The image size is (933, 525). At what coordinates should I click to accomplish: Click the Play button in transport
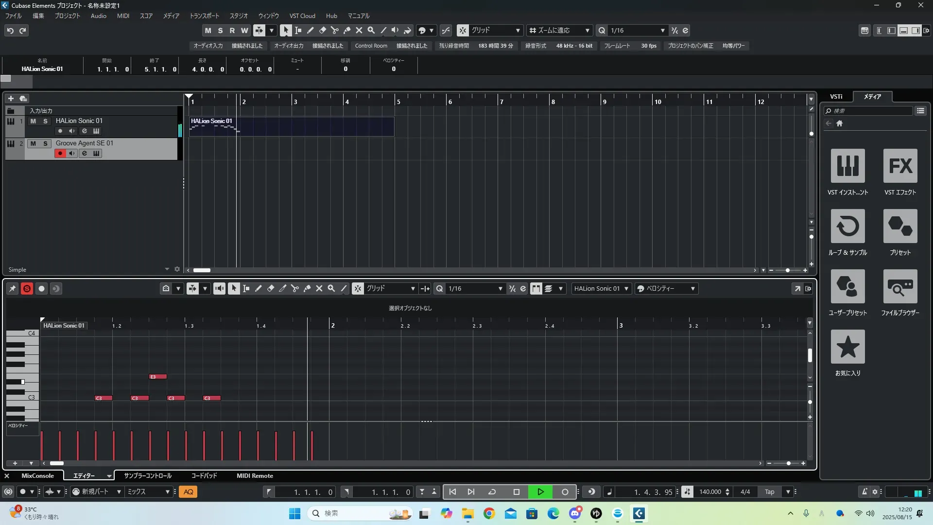(540, 492)
